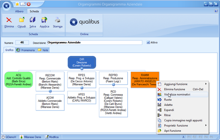Click the Chiudi folder icon

tap(22, 20)
